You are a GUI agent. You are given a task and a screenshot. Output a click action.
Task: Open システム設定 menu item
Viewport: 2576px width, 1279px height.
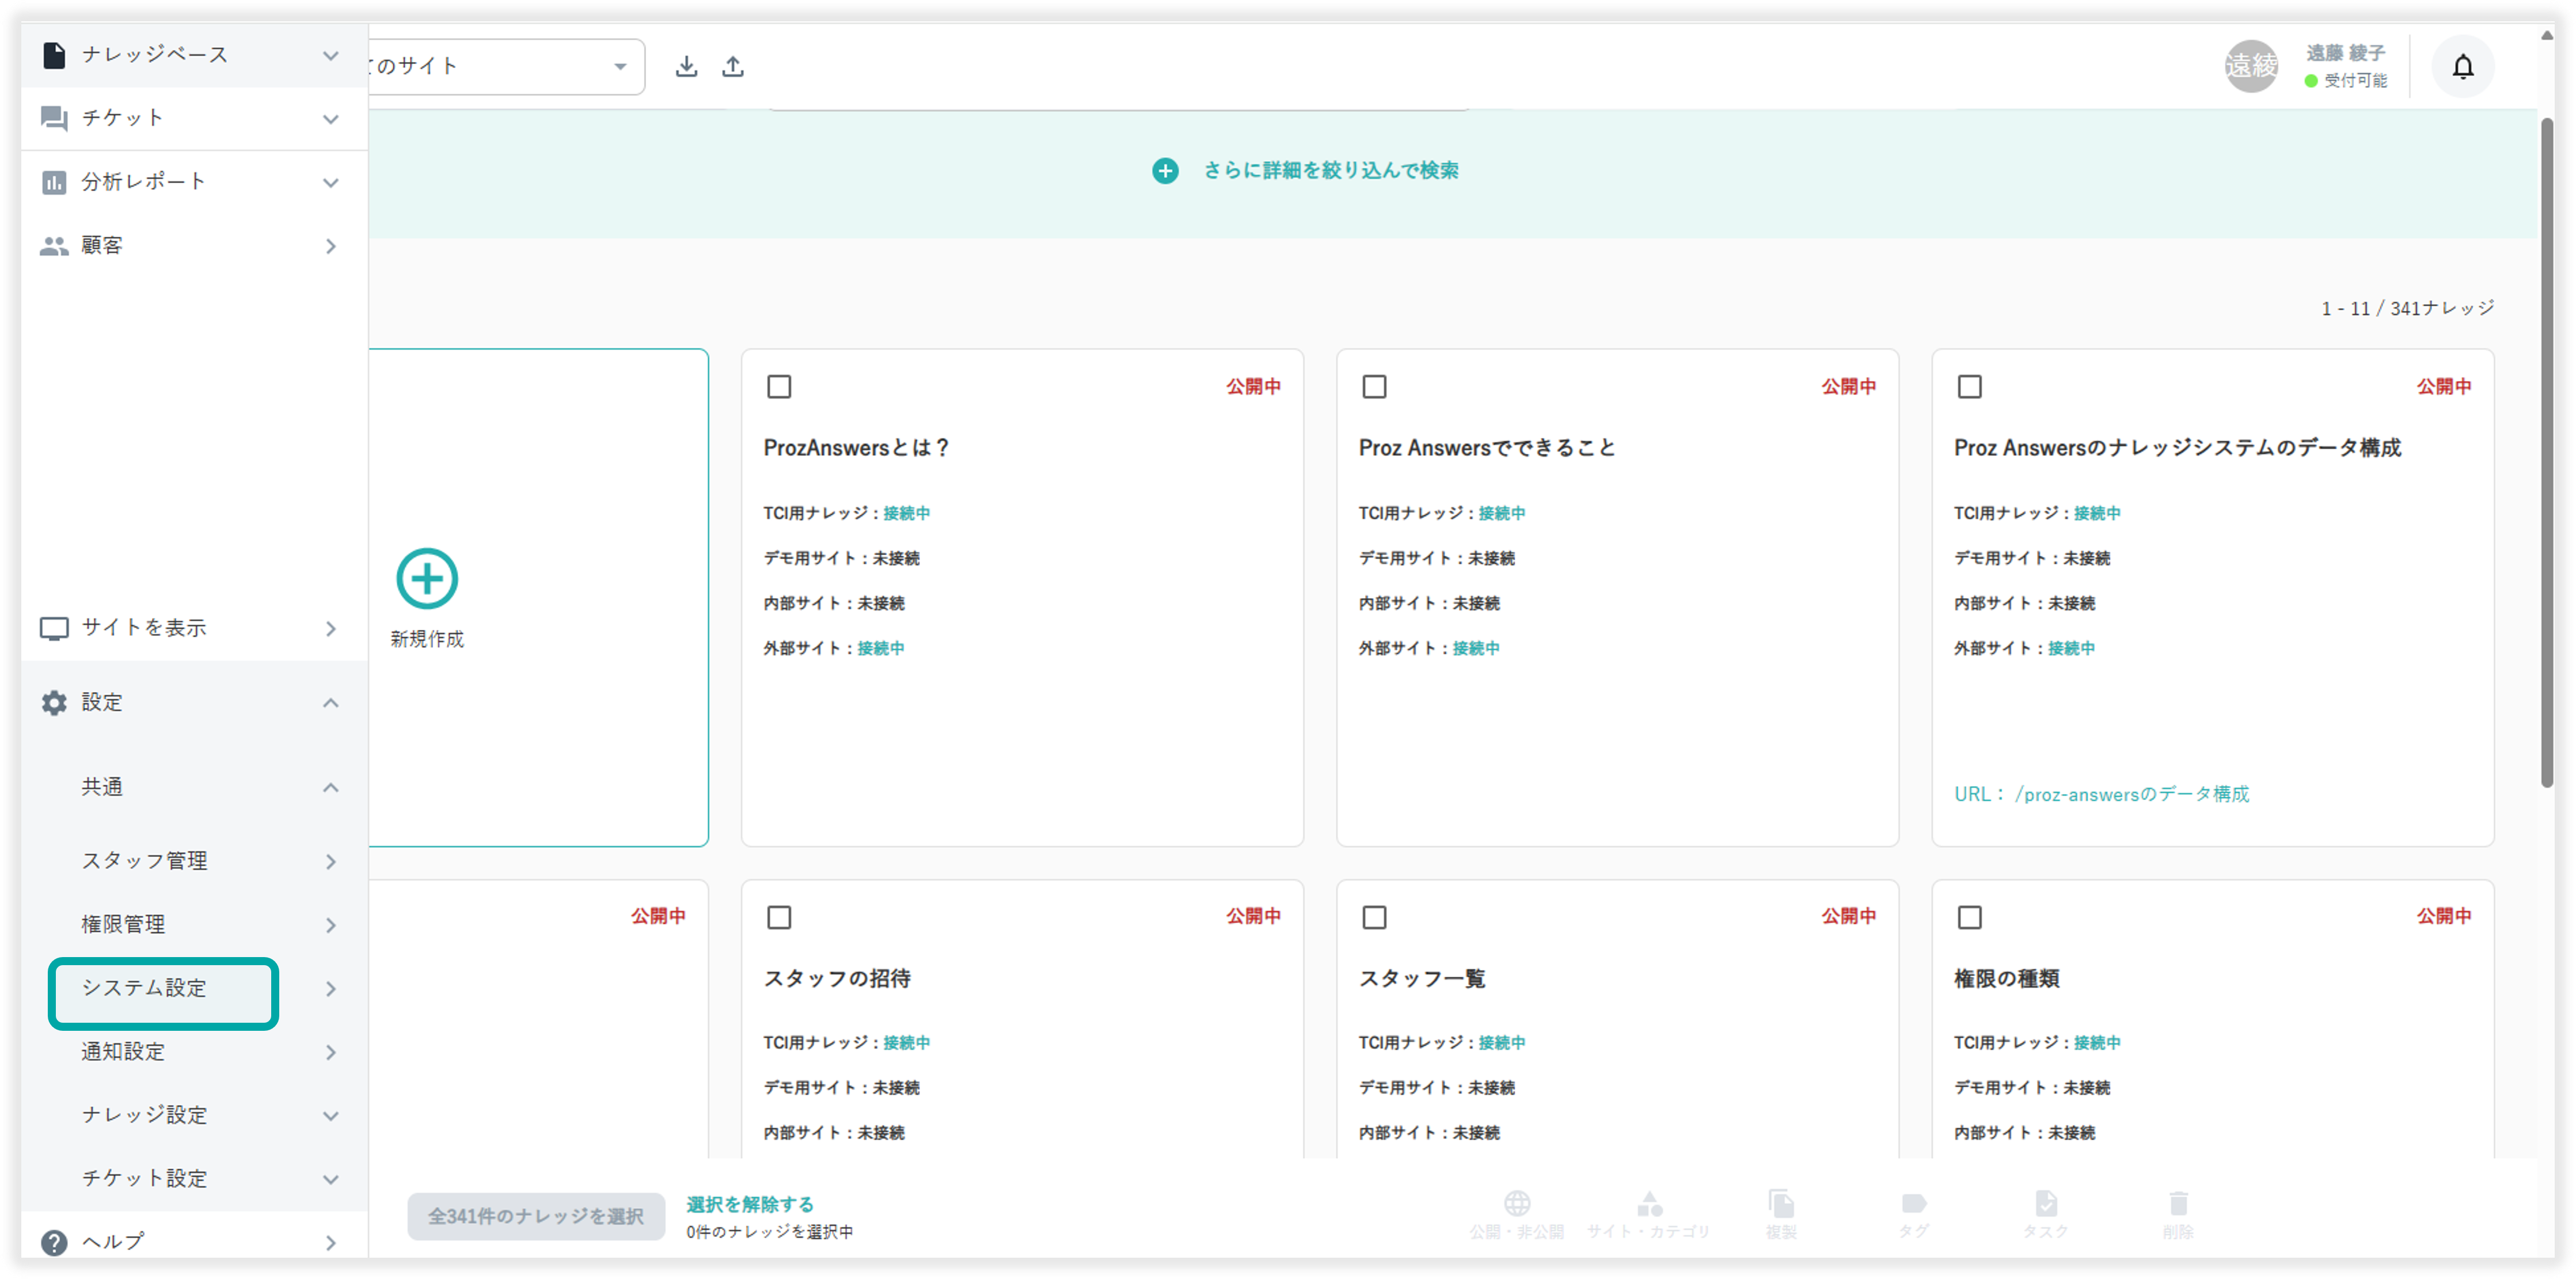pyautogui.click(x=144, y=988)
